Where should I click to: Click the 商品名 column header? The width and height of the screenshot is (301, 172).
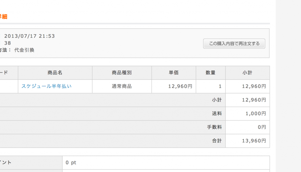[55, 73]
